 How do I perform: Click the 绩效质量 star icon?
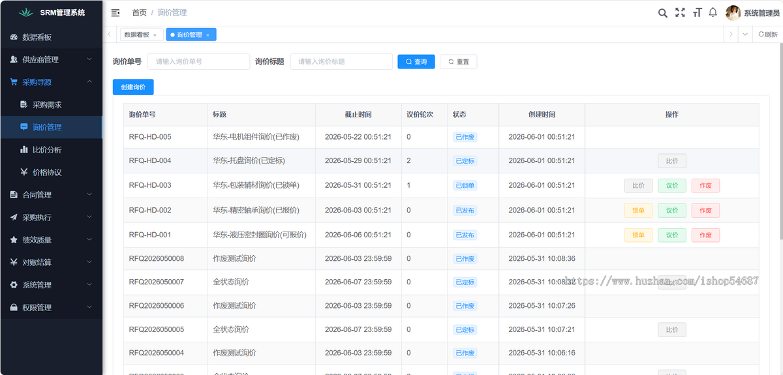tap(14, 239)
